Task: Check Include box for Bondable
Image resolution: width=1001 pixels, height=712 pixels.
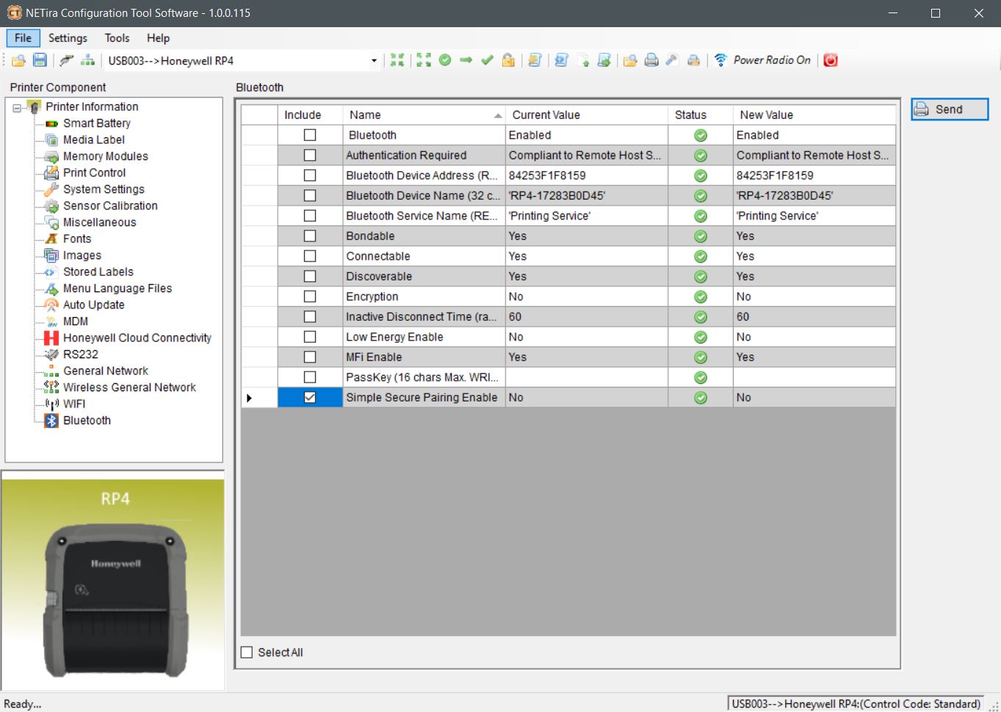Action: pyautogui.click(x=310, y=236)
